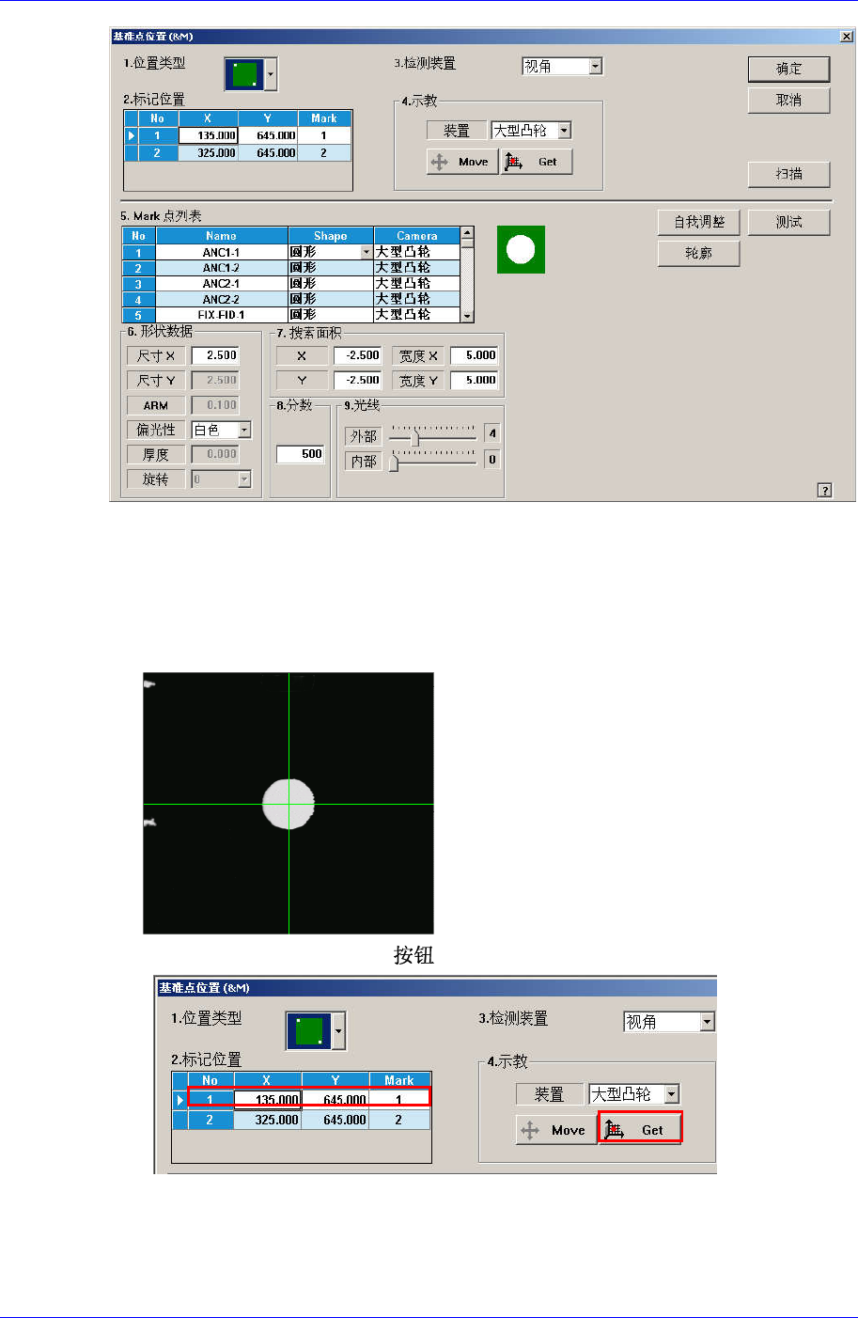Click the 测试 button

pos(788,222)
